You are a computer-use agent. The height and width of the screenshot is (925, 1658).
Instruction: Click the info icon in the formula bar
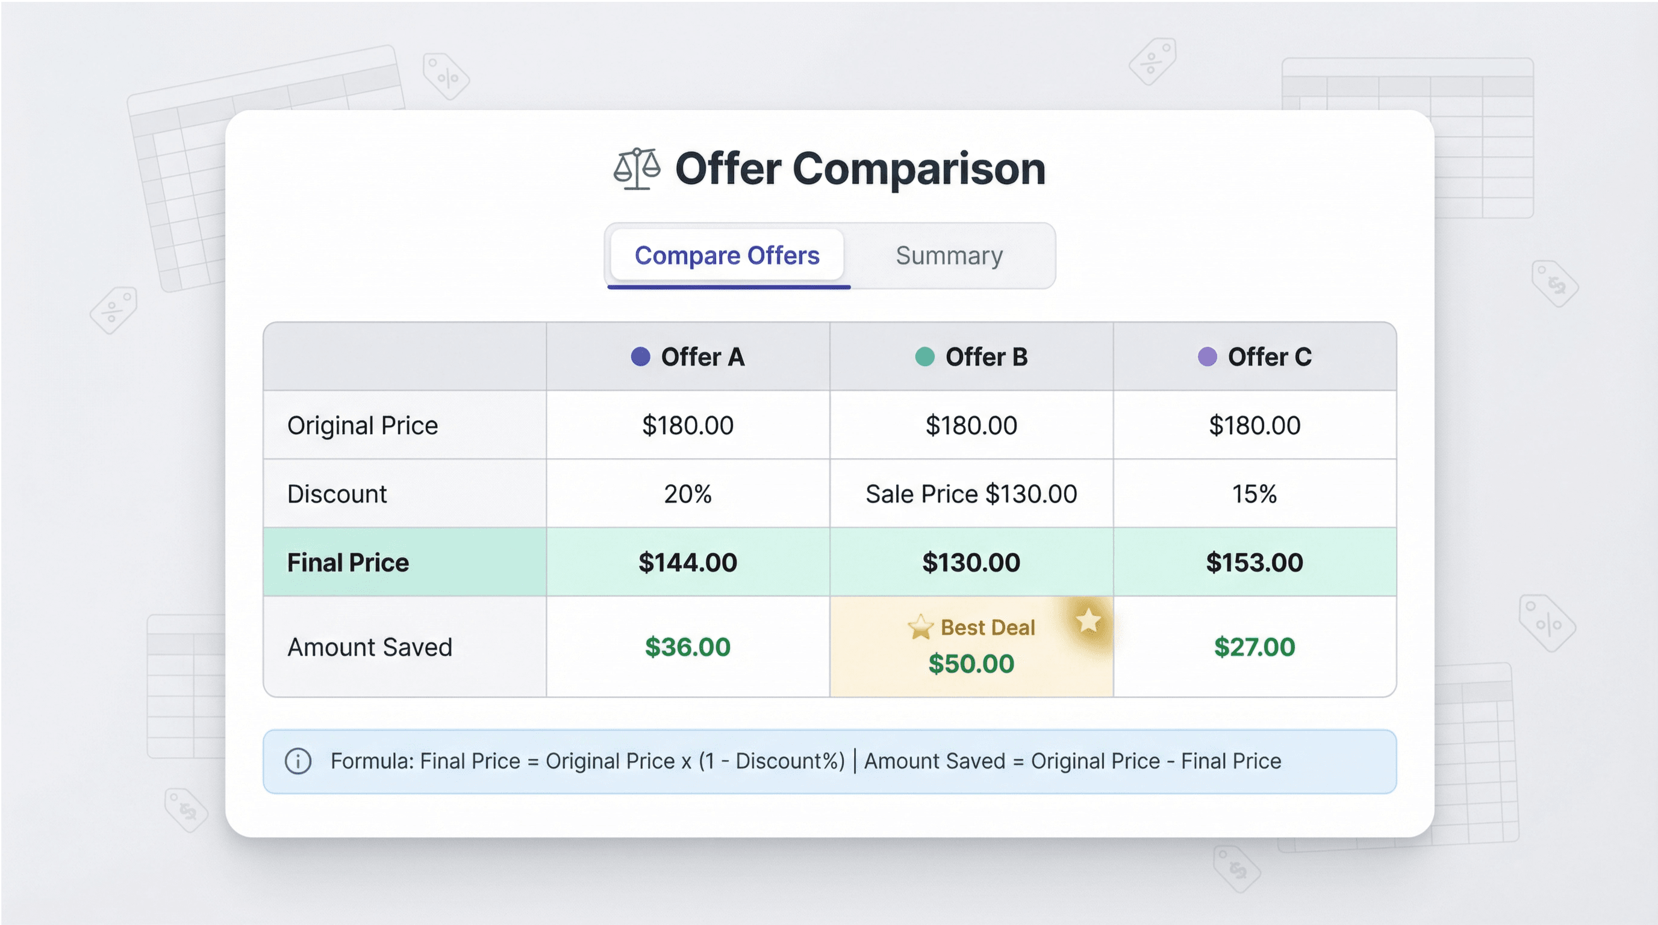298,761
